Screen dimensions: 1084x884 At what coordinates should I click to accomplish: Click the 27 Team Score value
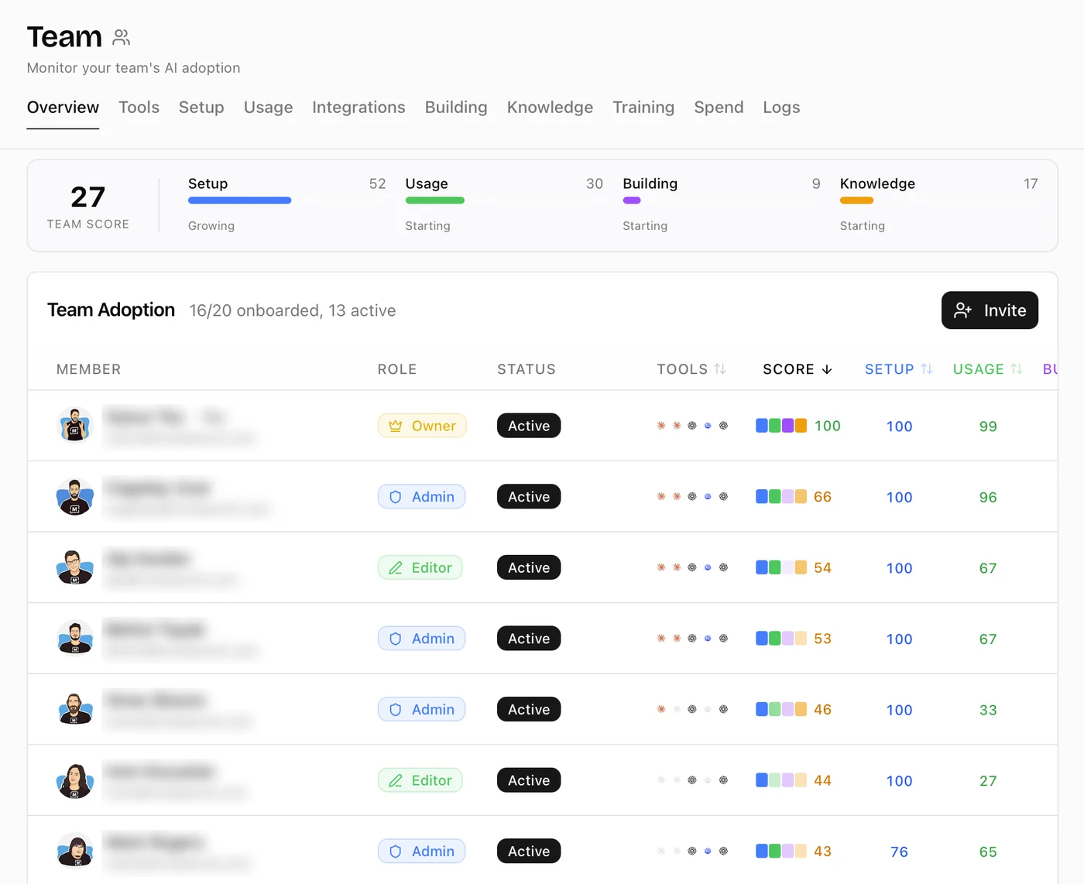87,197
